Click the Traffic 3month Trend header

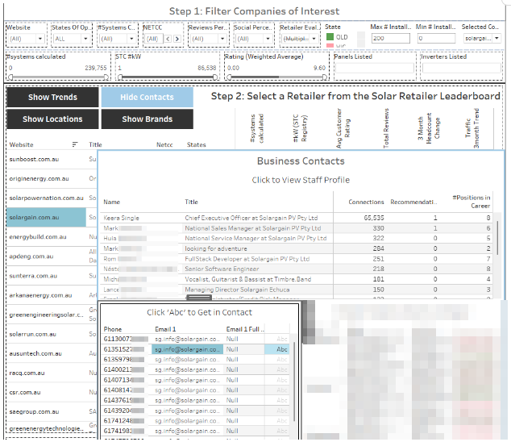(x=472, y=128)
